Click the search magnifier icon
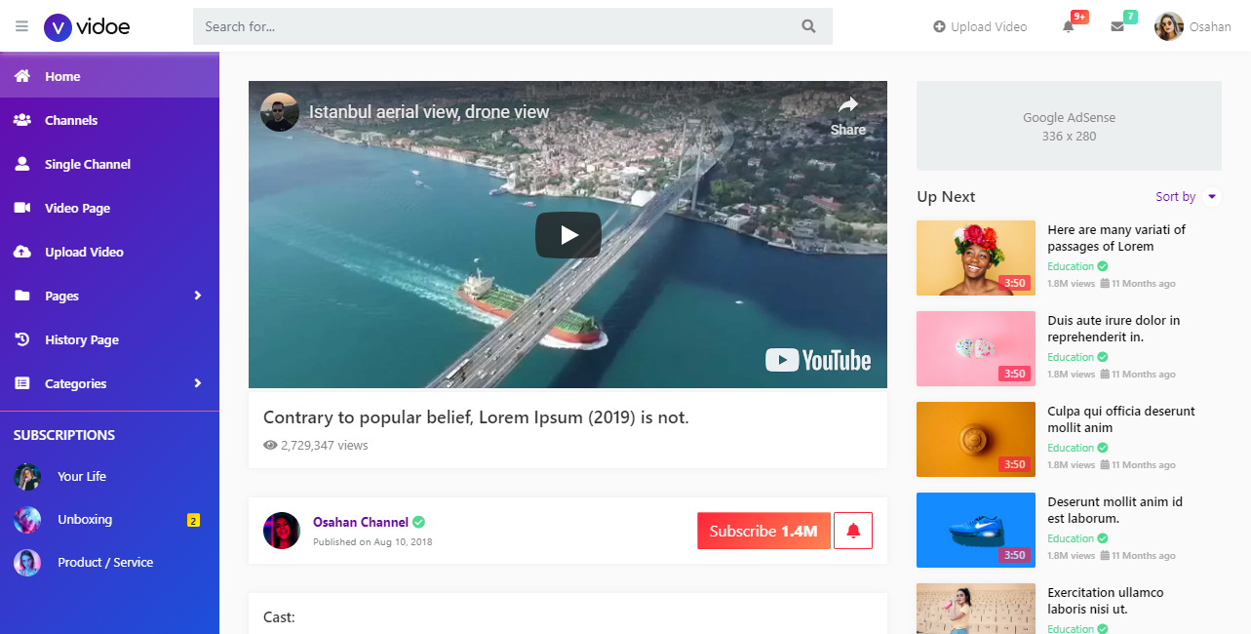 pos(808,26)
